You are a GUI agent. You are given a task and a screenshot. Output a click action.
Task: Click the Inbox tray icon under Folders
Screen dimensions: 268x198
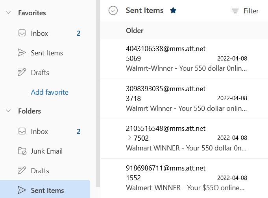22,131
